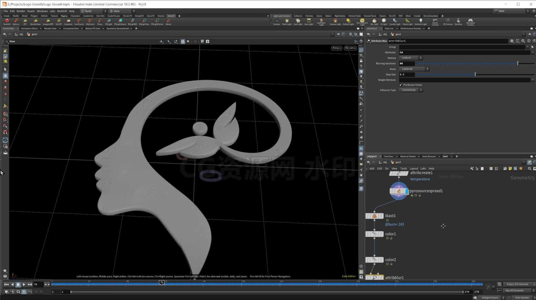Toggle the bypass flag on blast1 node
The image size is (536, 300).
[x=367, y=216]
